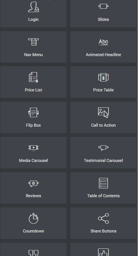This screenshot has height=256, width=138.
Task: Select the Media Carousel widget icon
Action: tap(33, 148)
